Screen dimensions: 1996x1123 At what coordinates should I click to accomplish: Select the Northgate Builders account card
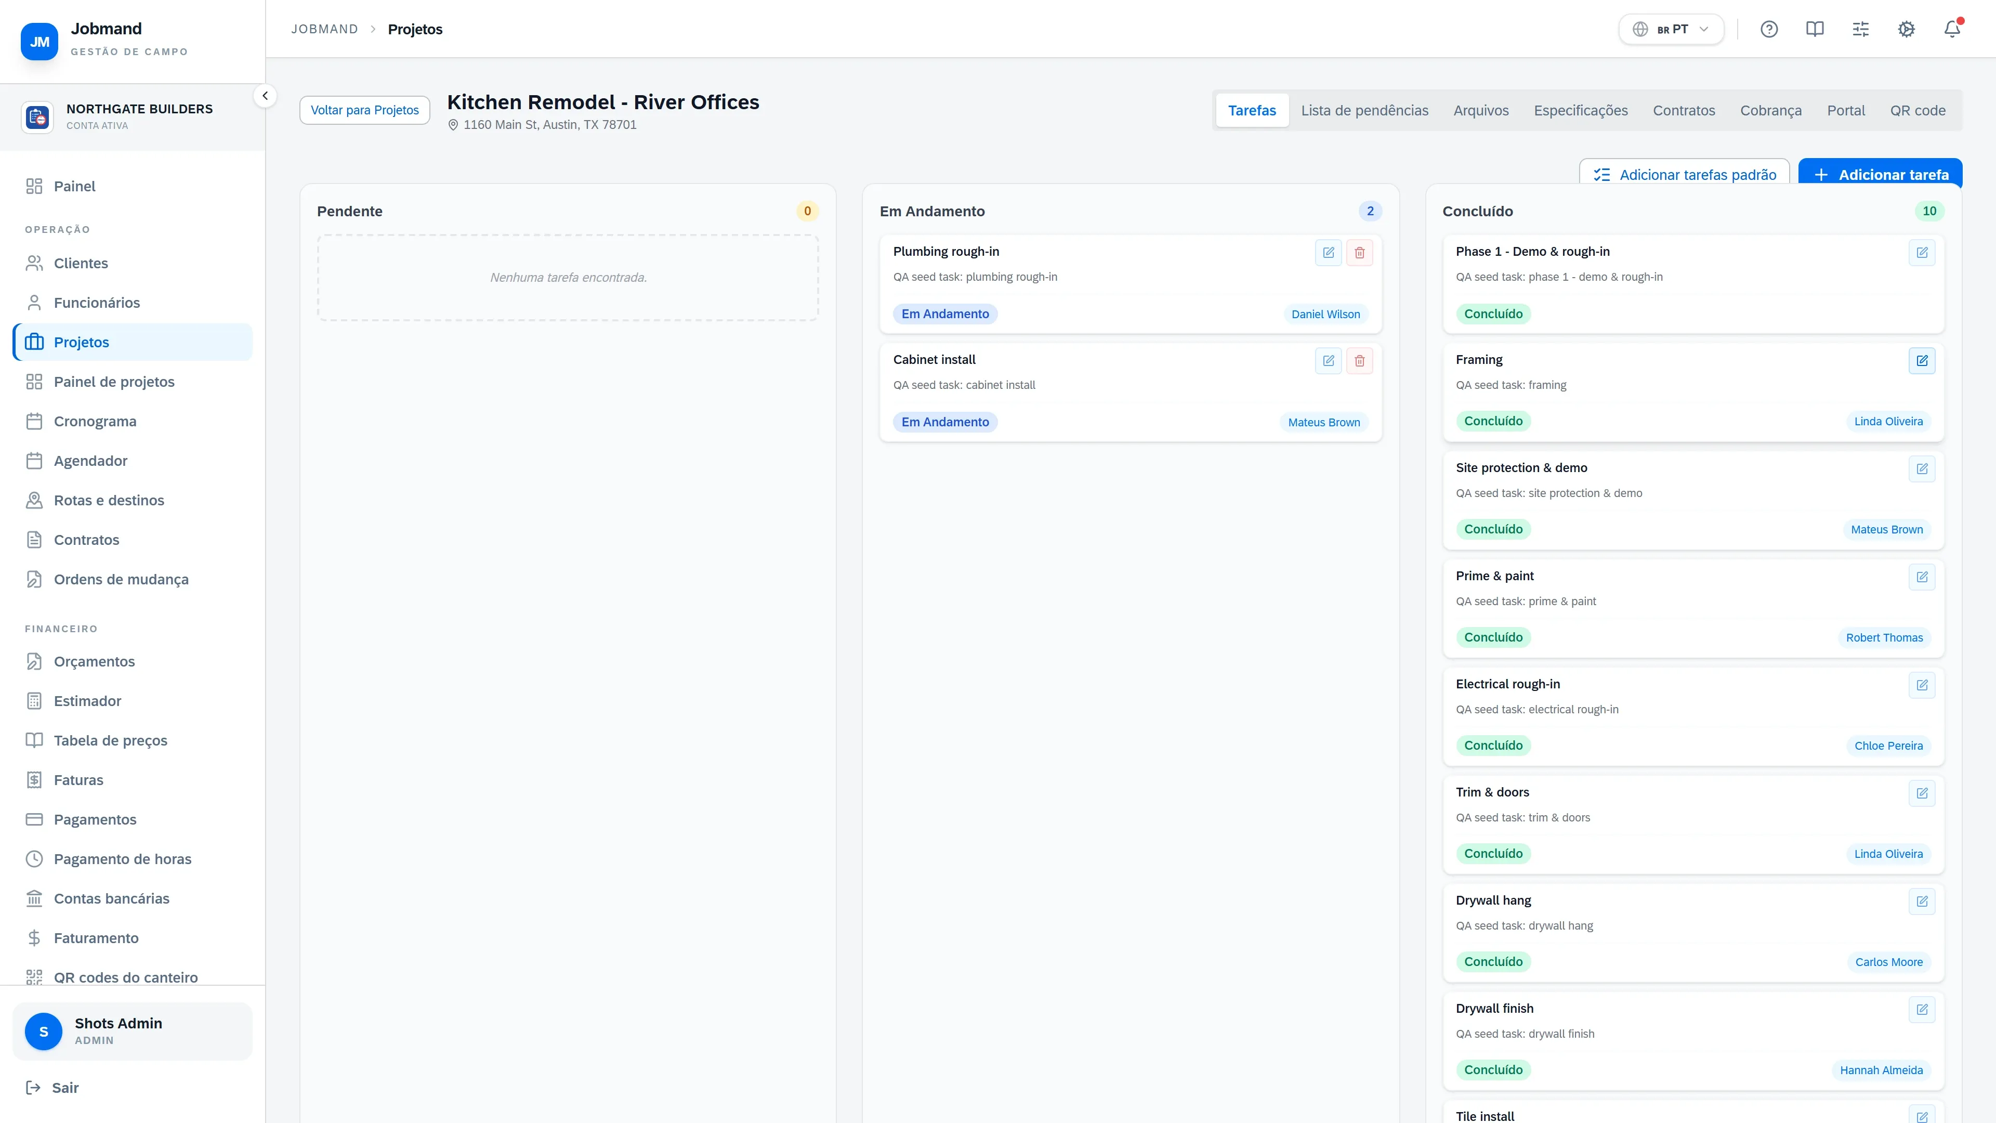tap(133, 117)
